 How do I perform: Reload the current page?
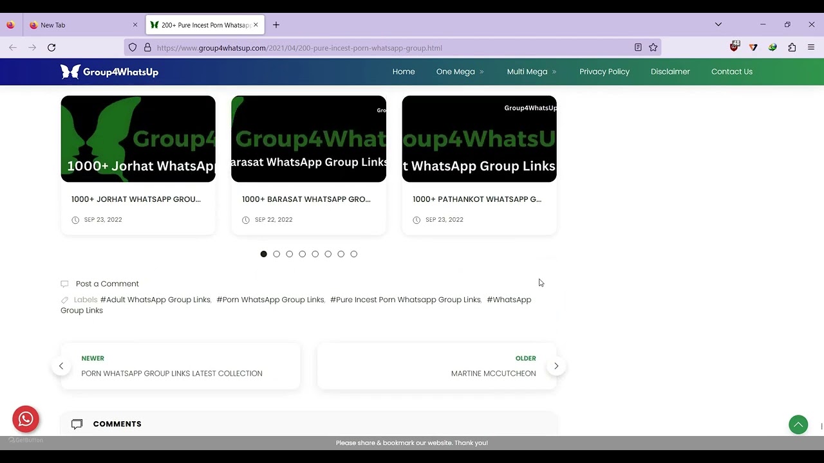pyautogui.click(x=51, y=48)
